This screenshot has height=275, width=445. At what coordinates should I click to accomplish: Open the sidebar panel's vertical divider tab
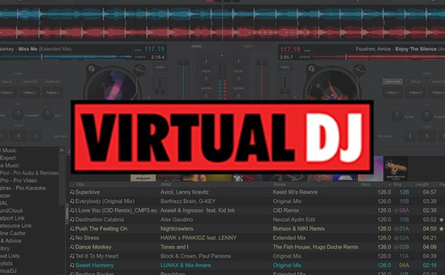[x=67, y=214]
